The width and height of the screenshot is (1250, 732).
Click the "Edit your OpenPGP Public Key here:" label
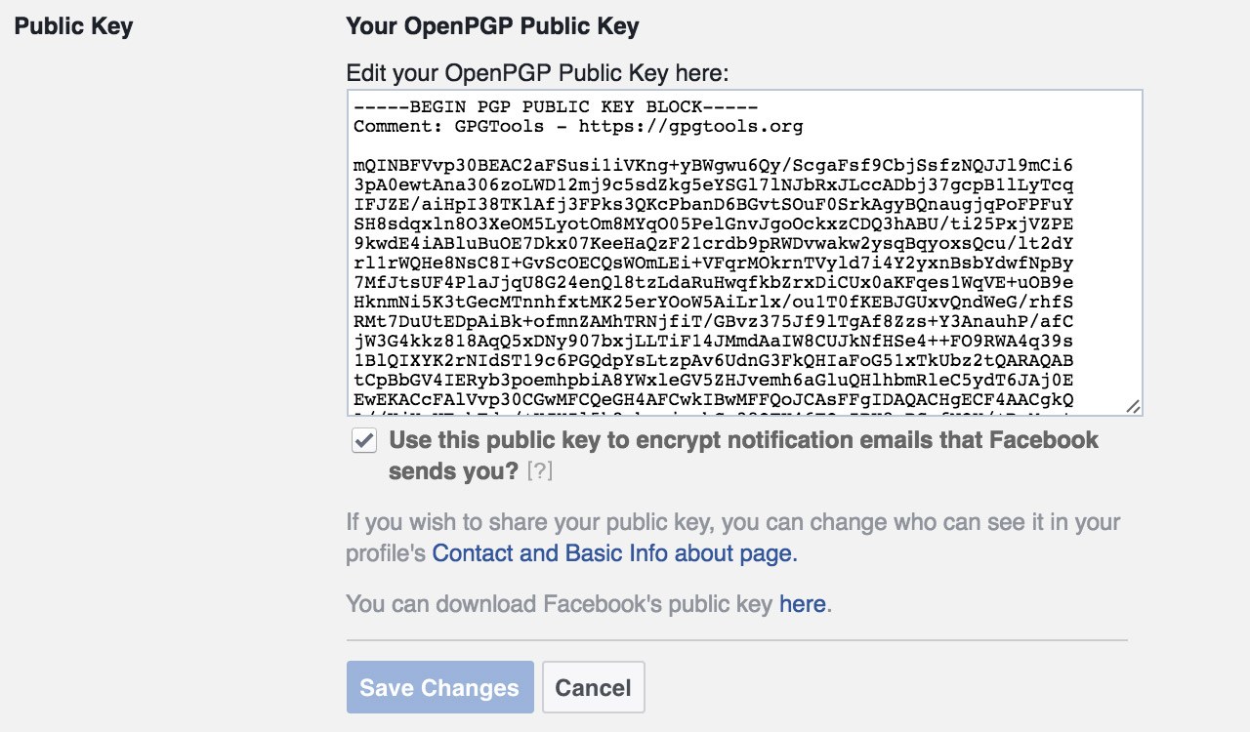pyautogui.click(x=538, y=73)
